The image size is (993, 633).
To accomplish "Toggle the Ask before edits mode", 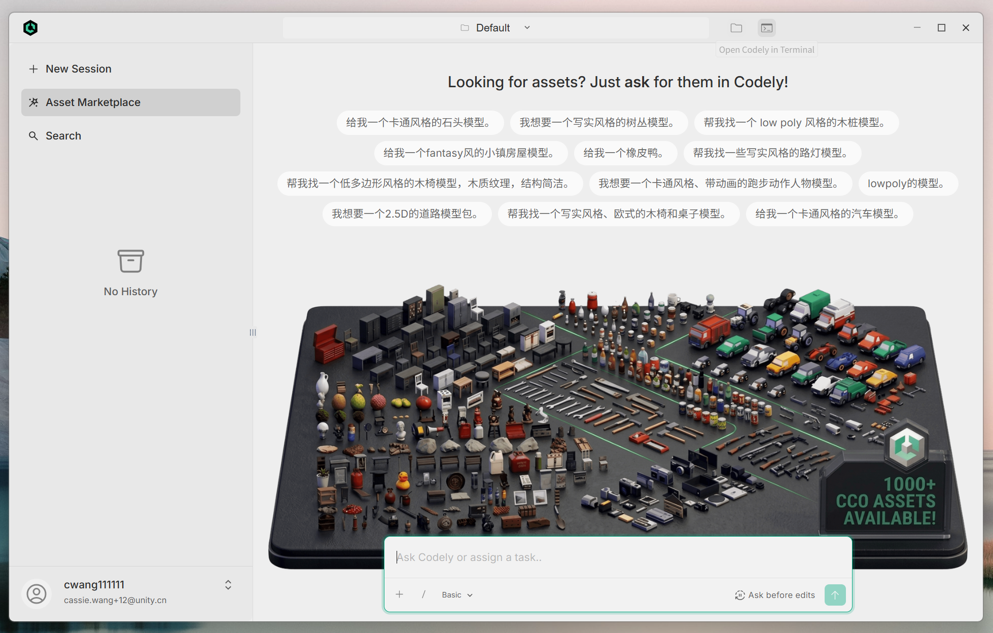I will (x=775, y=595).
